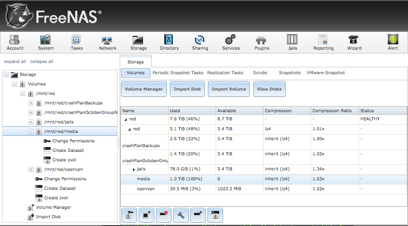The image size is (408, 226).
Task: Click the Import Volume button
Action: click(229, 89)
